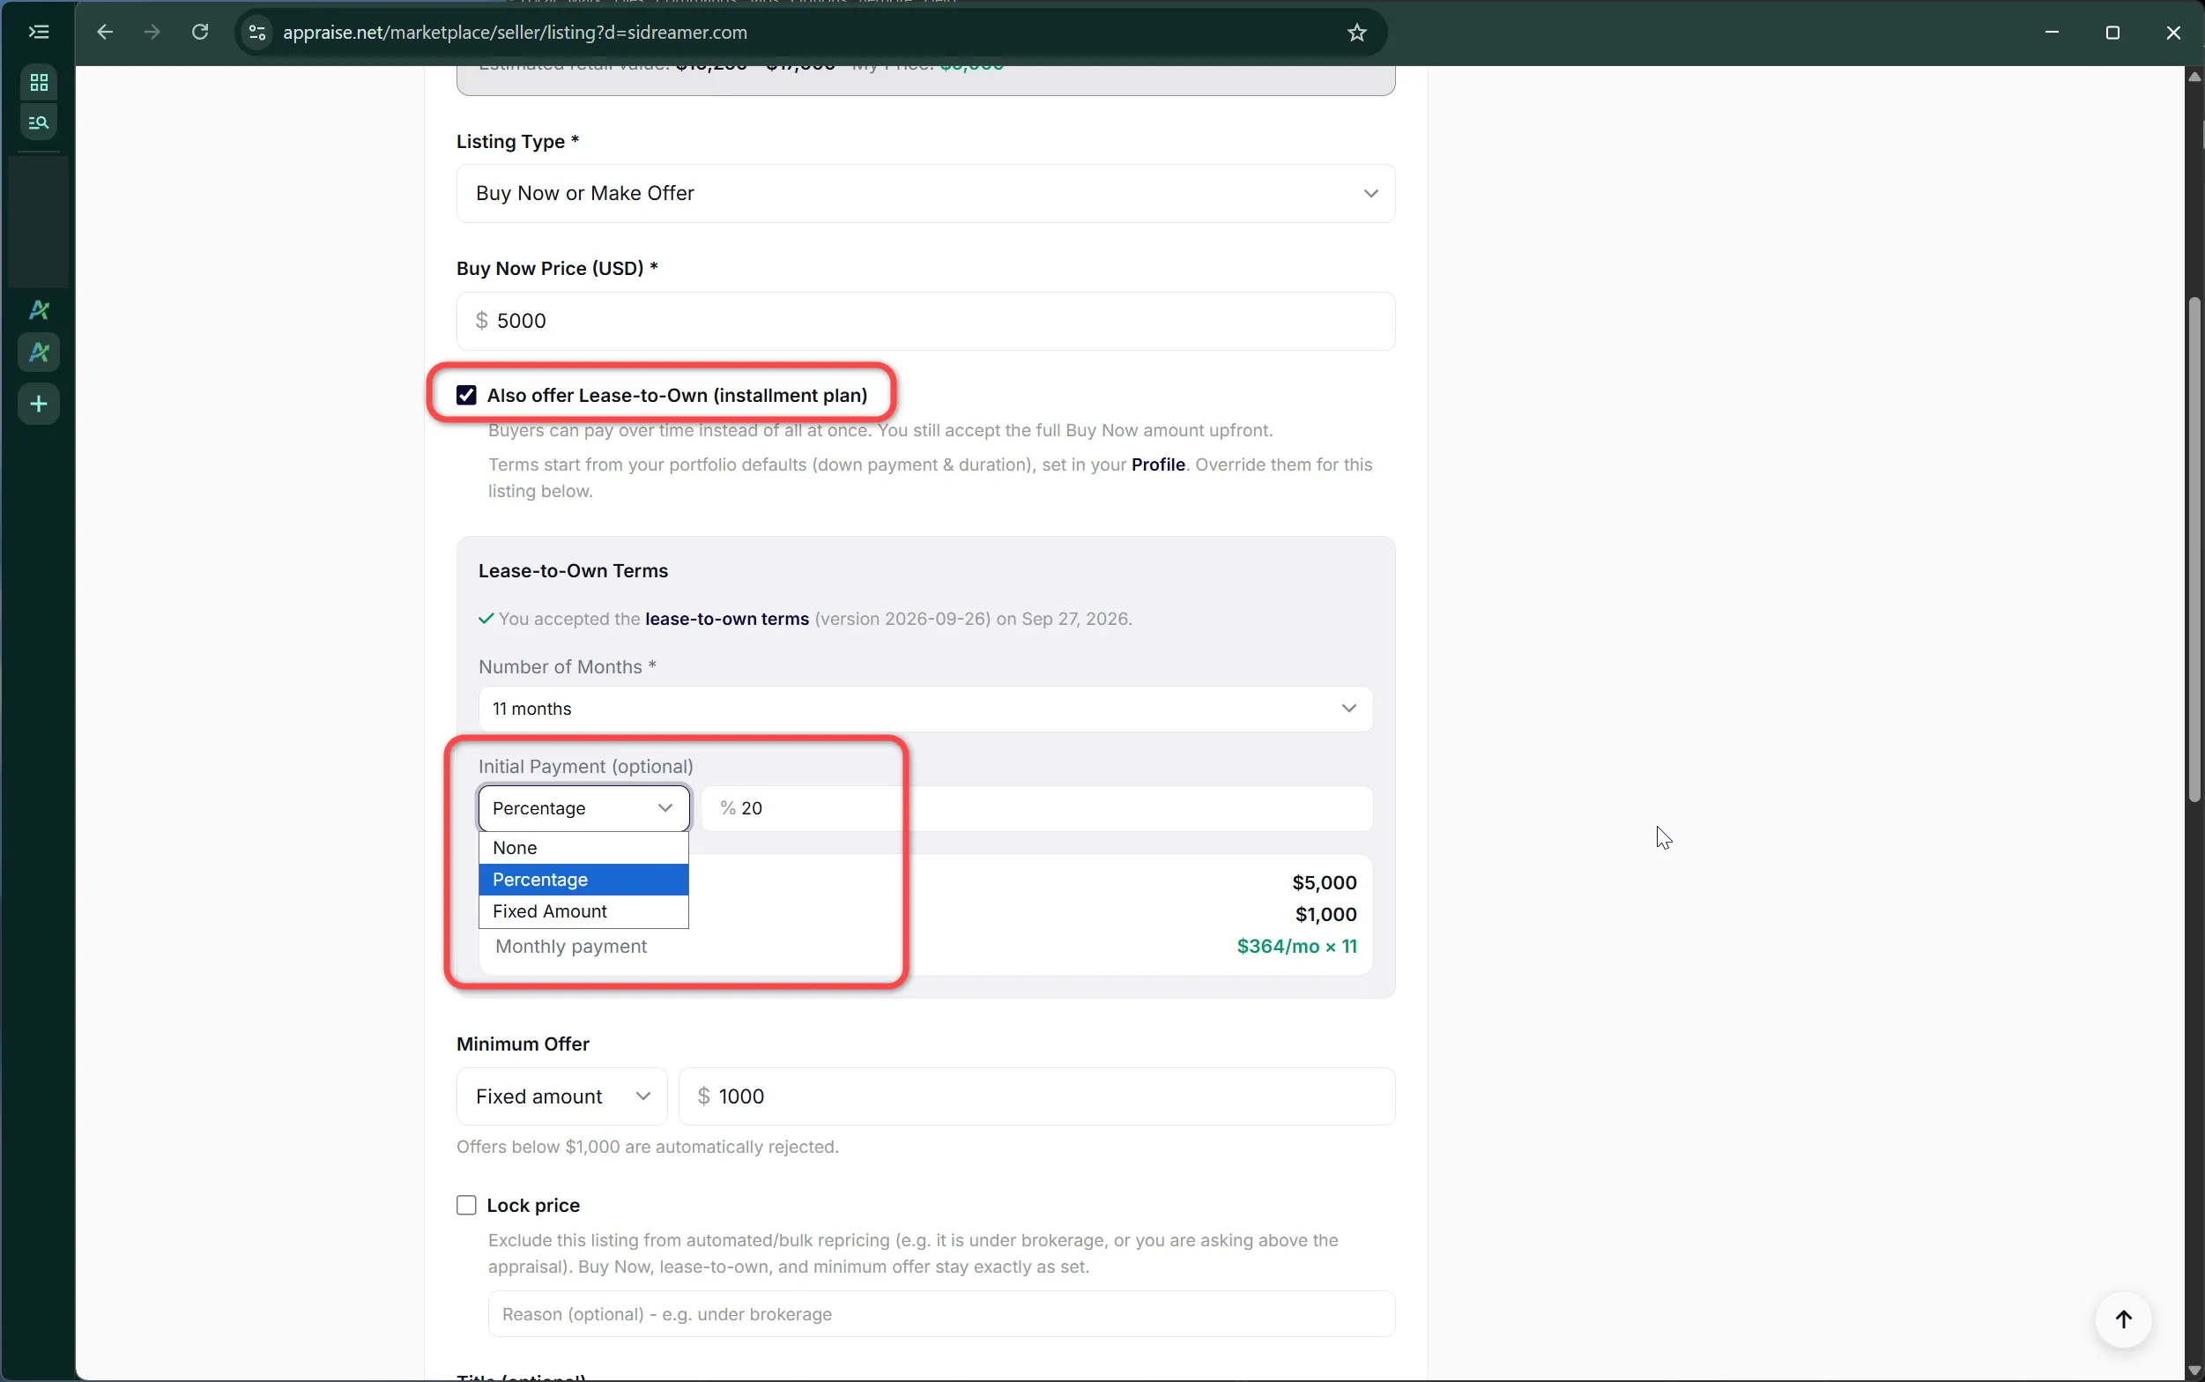Click the scrollbar down arrow
The image size is (2205, 1382).
tap(2194, 1371)
